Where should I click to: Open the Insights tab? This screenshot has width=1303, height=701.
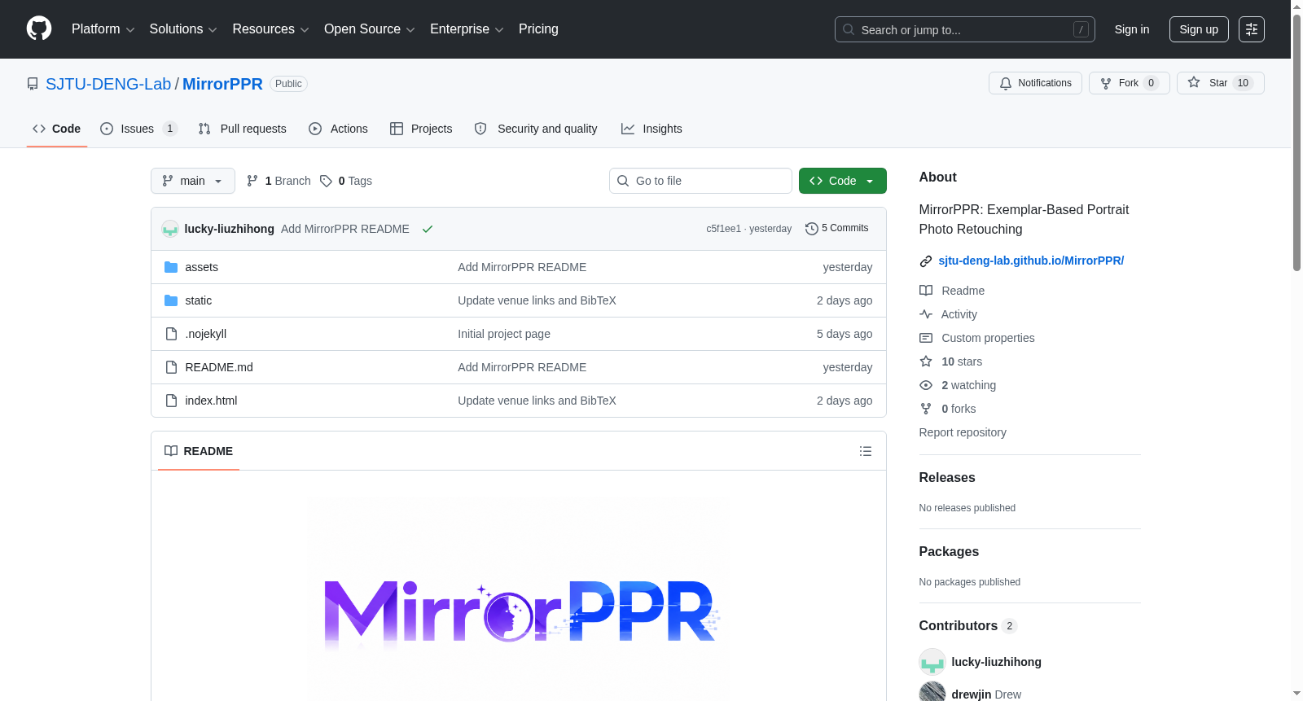651,129
